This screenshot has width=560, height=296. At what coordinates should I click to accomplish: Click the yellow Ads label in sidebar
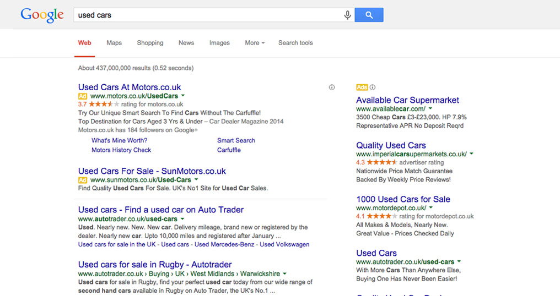pos(362,87)
